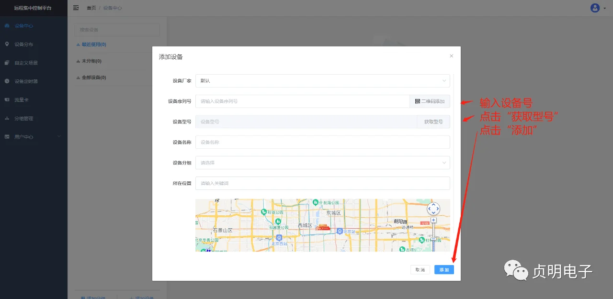Click the 获取型号 button
613x299 pixels.
[433, 122]
